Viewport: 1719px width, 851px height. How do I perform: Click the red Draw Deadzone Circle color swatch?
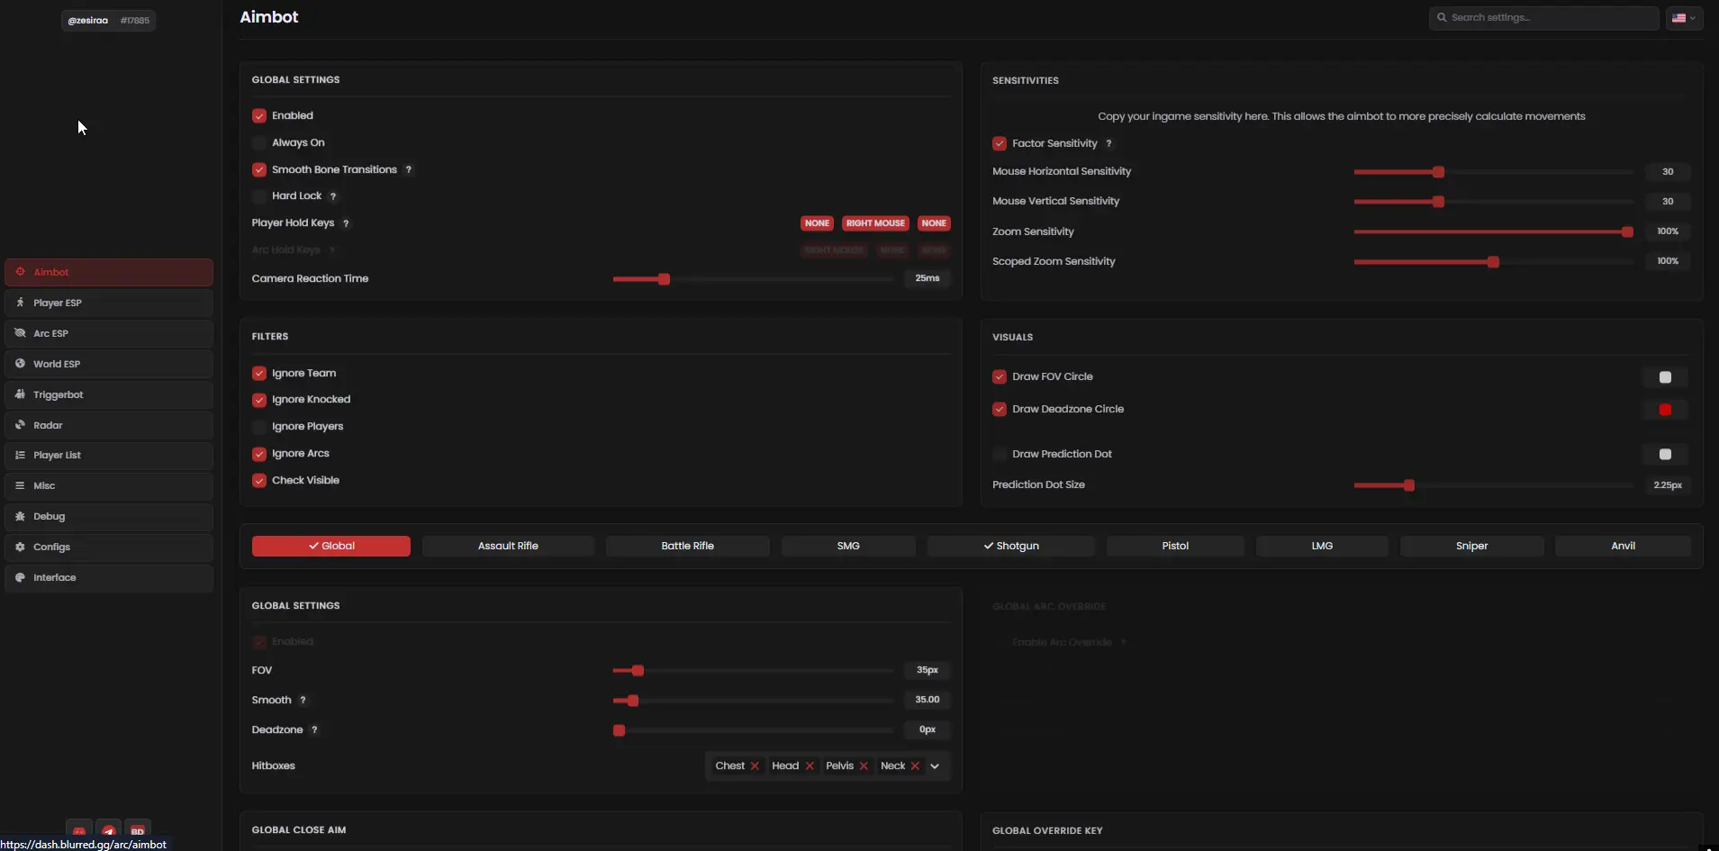click(x=1665, y=410)
